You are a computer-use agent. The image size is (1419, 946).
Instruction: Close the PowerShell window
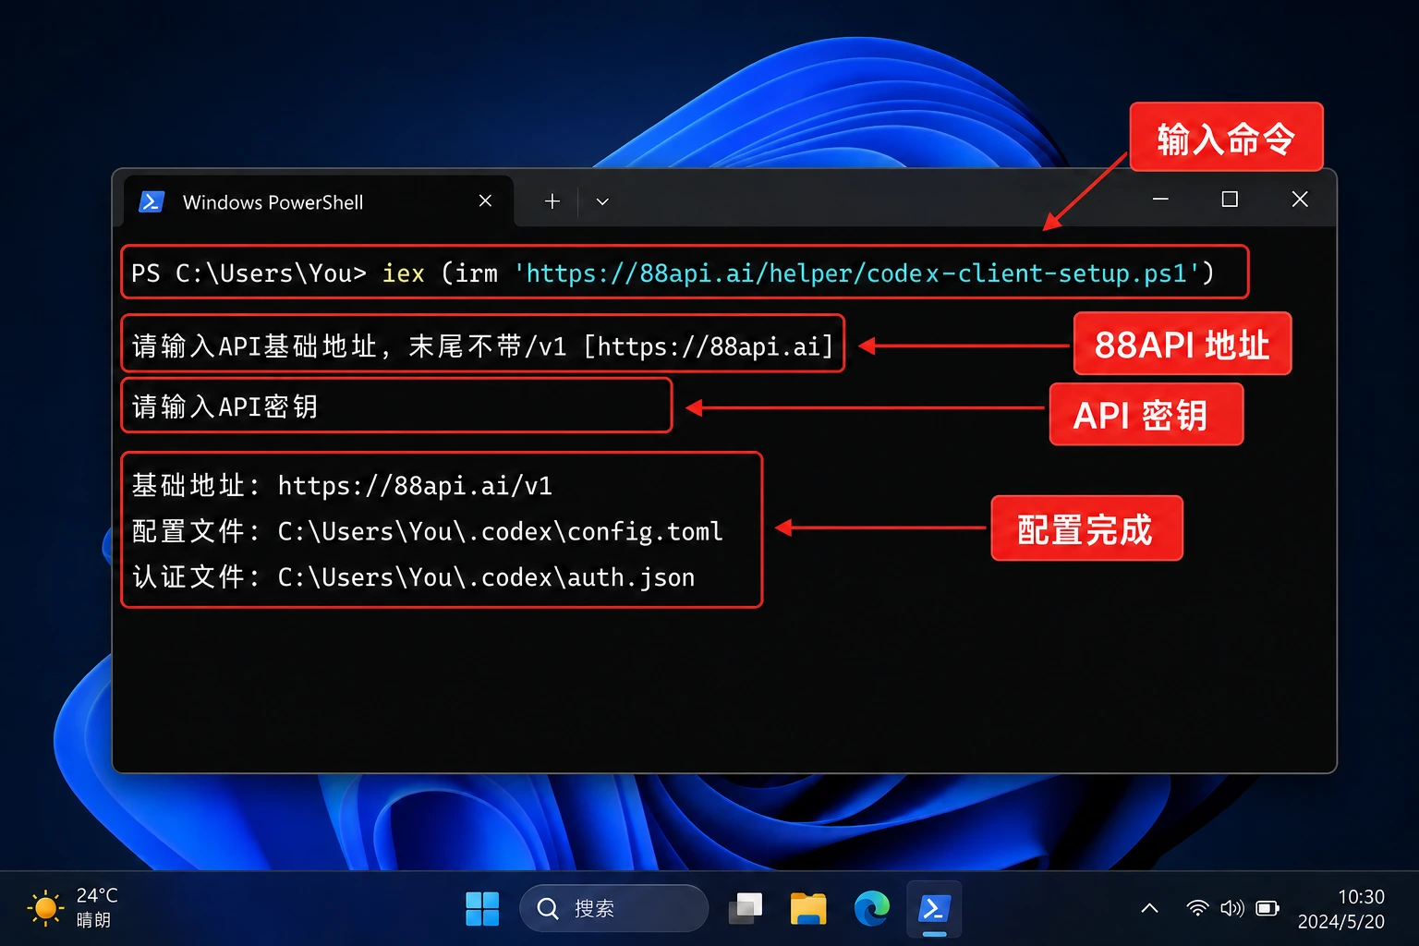(1300, 199)
